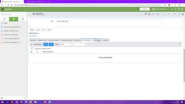Open Catalog UI Policies tab

pyautogui.click(x=54, y=40)
